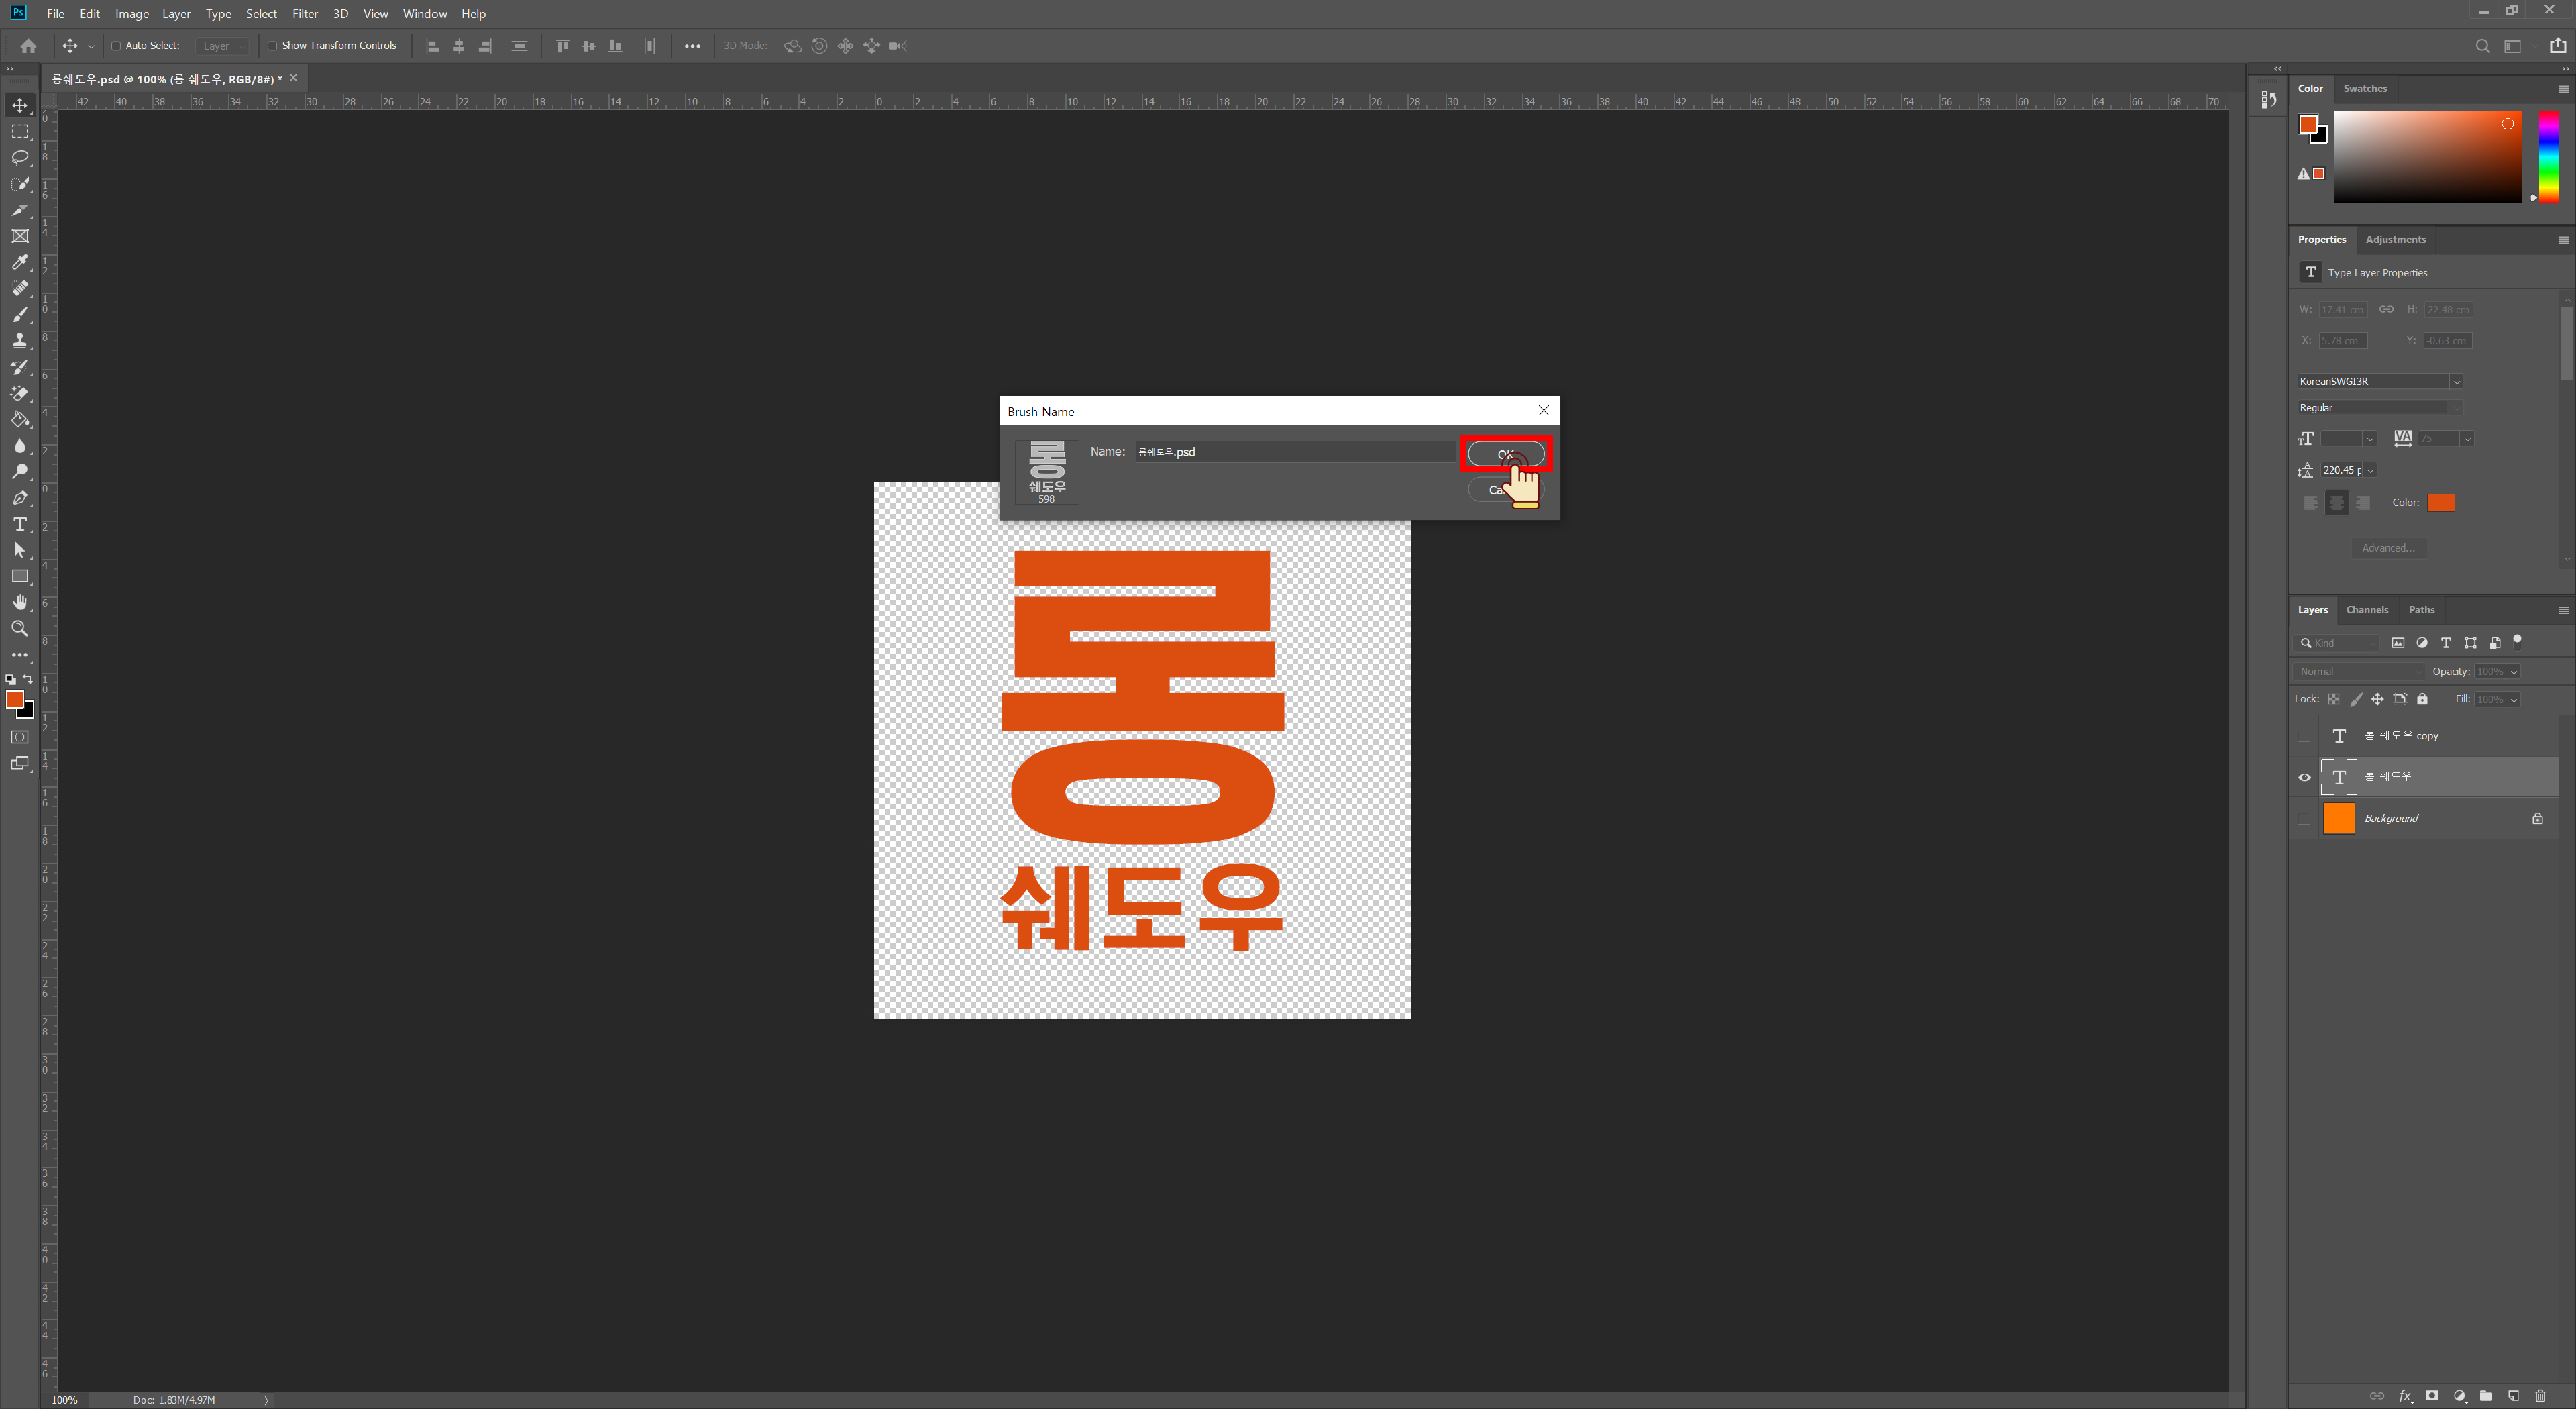Viewport: 2576px width, 1409px height.
Task: Click the text Color swatch in Properties
Action: [x=2440, y=503]
